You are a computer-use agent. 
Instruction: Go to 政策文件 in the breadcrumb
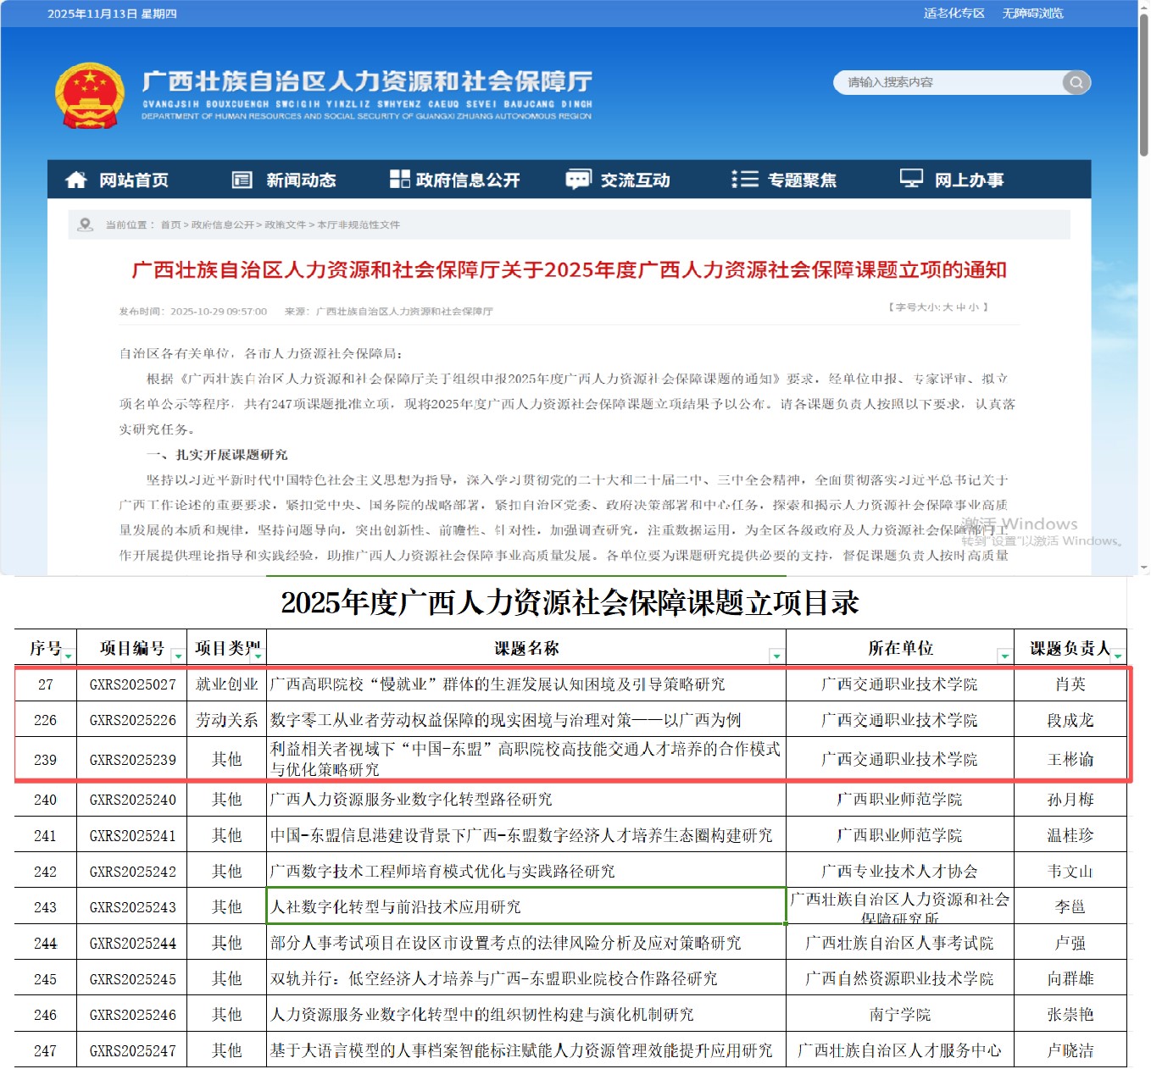click(285, 224)
